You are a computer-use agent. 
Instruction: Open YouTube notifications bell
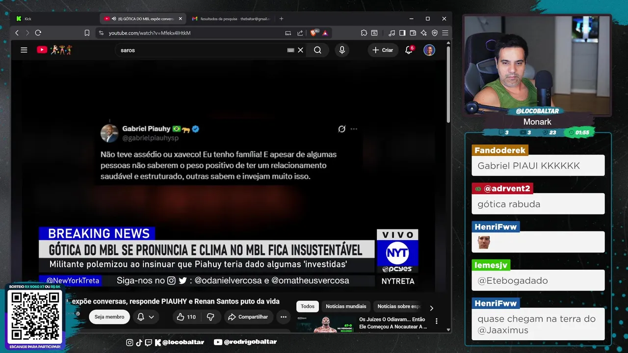click(x=409, y=50)
